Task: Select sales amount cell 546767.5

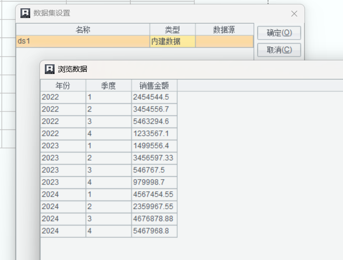Action: pos(154,170)
